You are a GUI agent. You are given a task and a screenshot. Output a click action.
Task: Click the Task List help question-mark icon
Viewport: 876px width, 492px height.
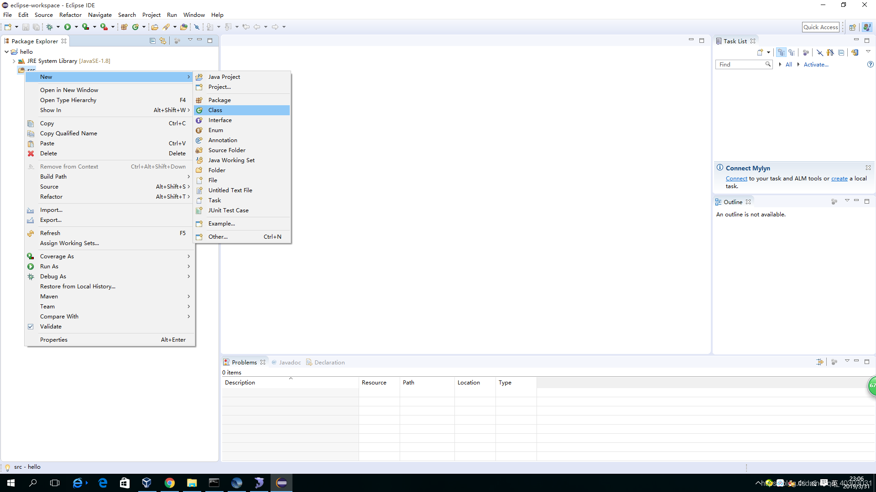tap(870, 64)
